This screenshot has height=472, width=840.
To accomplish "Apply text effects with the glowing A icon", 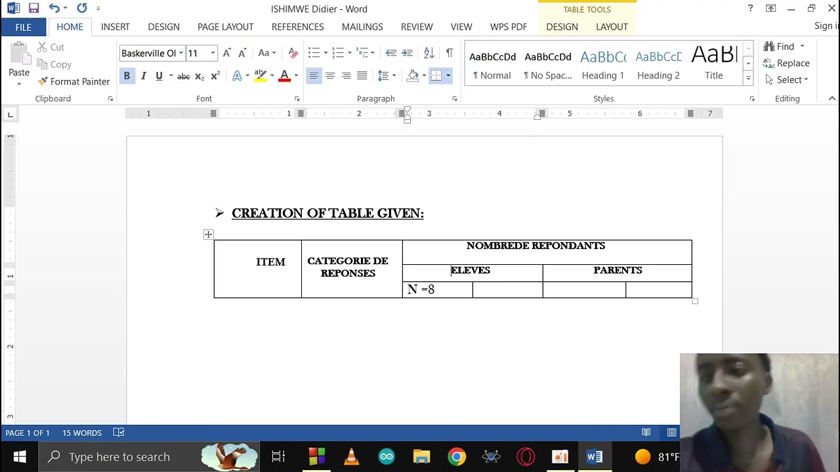I will click(238, 76).
